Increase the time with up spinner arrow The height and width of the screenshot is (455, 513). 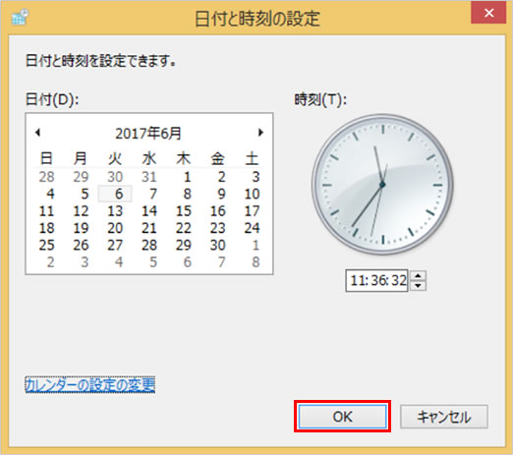coord(418,275)
